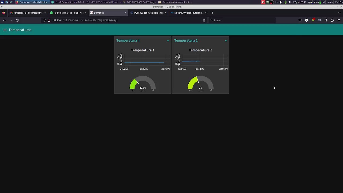Go forward with the arrow button
The height and width of the screenshot is (193, 343).
pos(11,20)
